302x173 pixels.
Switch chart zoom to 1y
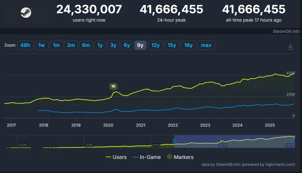pyautogui.click(x=100, y=45)
